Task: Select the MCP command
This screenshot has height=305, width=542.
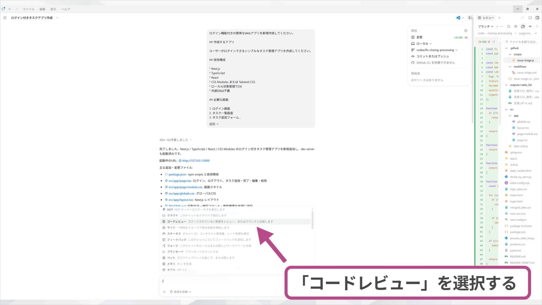Action: [x=236, y=210]
